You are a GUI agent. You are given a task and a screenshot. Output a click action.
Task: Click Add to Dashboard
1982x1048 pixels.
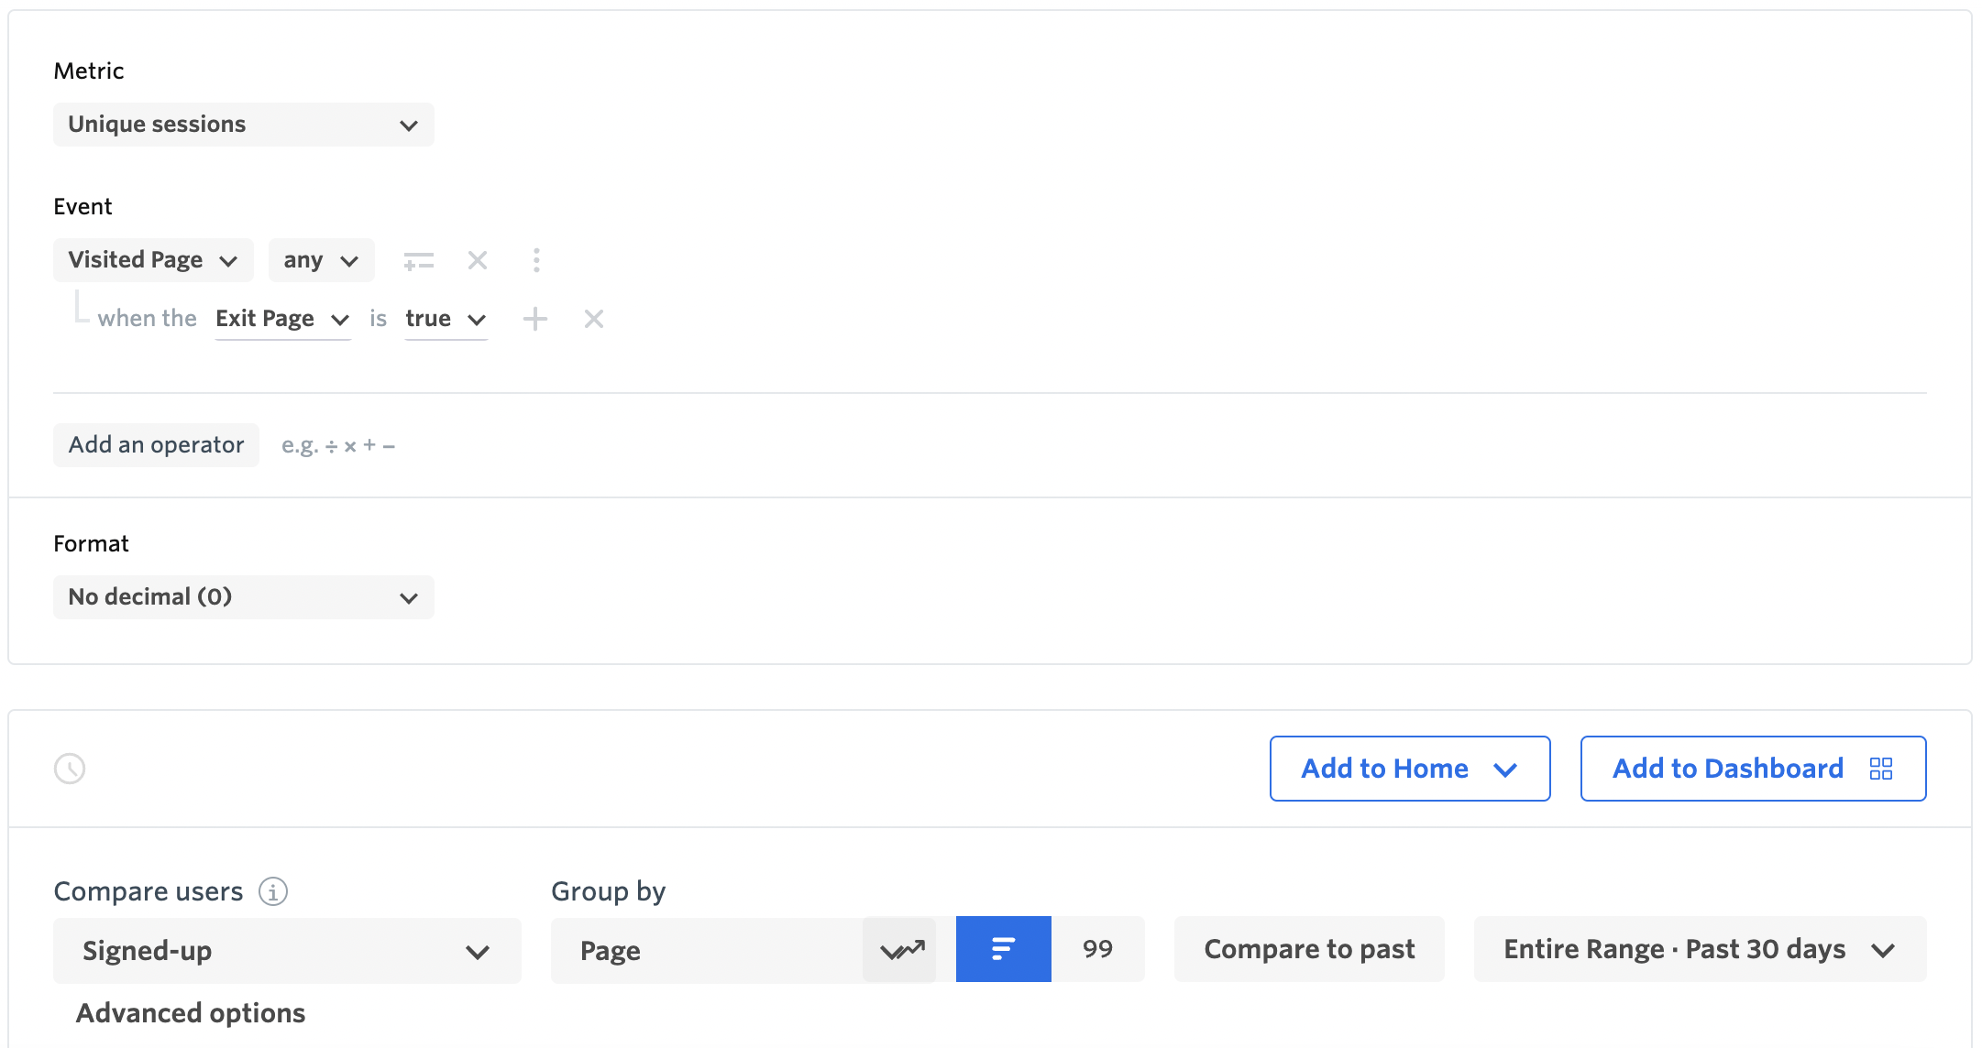pyautogui.click(x=1727, y=769)
